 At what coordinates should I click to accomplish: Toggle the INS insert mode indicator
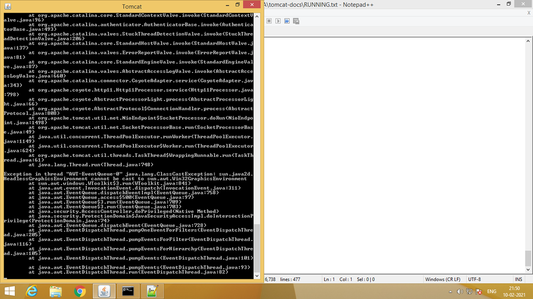(x=519, y=279)
